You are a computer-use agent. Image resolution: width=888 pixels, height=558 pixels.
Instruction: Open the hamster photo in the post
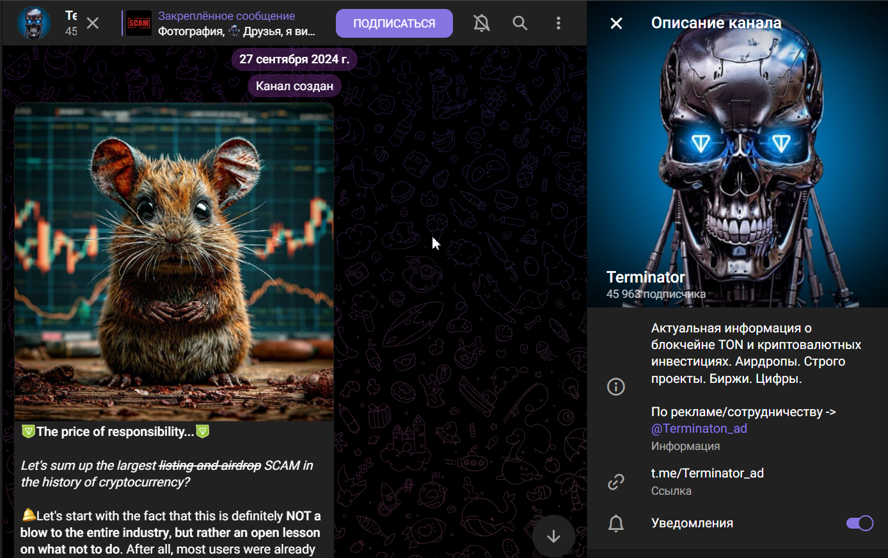(x=174, y=262)
